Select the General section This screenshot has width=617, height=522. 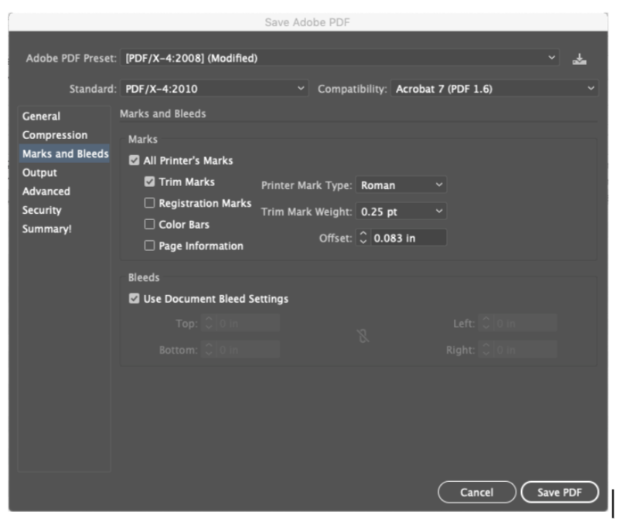tap(41, 117)
